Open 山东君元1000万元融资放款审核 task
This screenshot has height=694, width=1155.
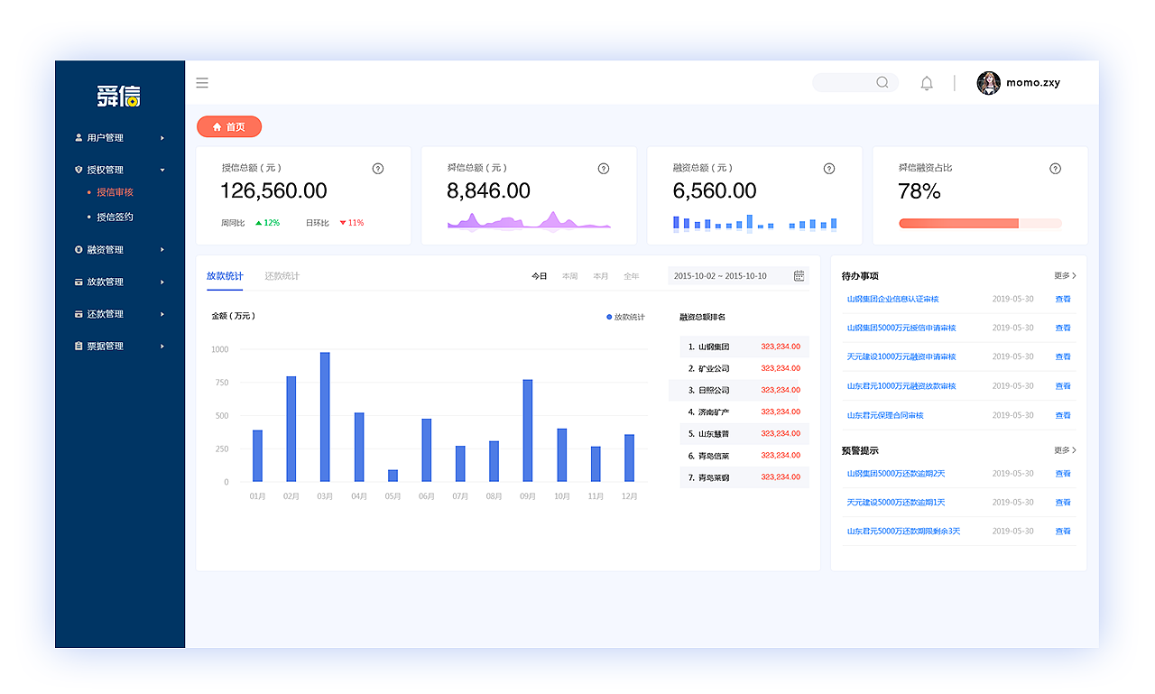[x=901, y=386]
